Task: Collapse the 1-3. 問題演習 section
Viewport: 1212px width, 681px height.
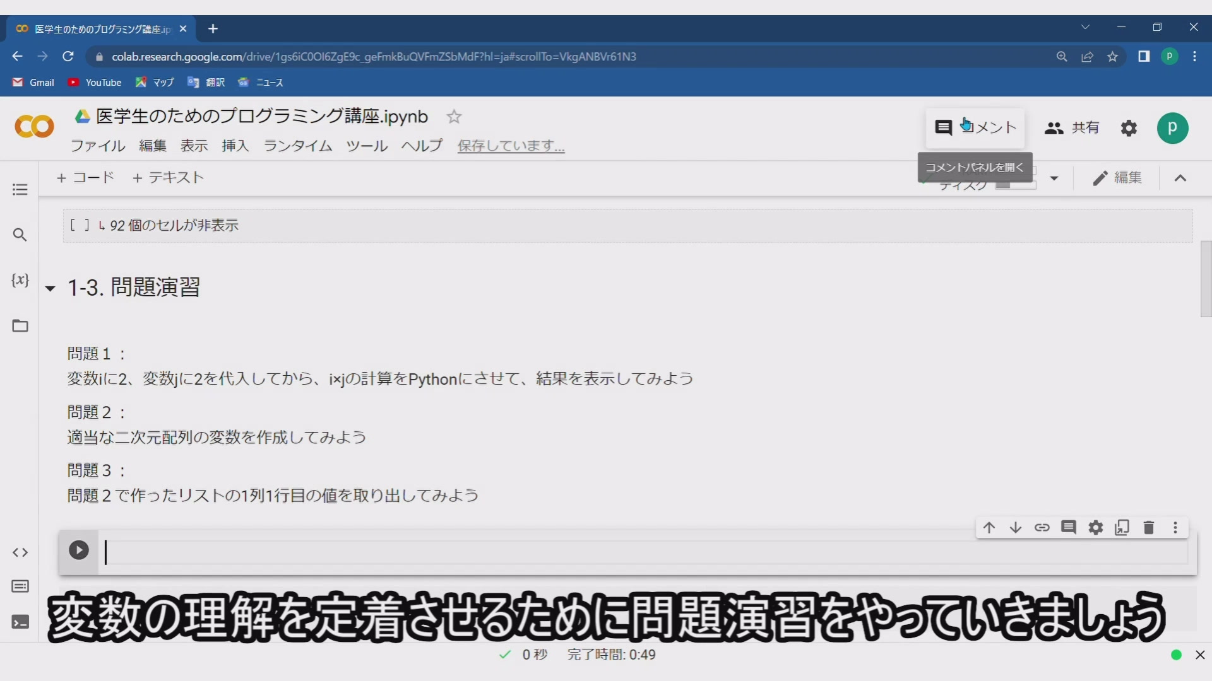Action: pos(50,289)
